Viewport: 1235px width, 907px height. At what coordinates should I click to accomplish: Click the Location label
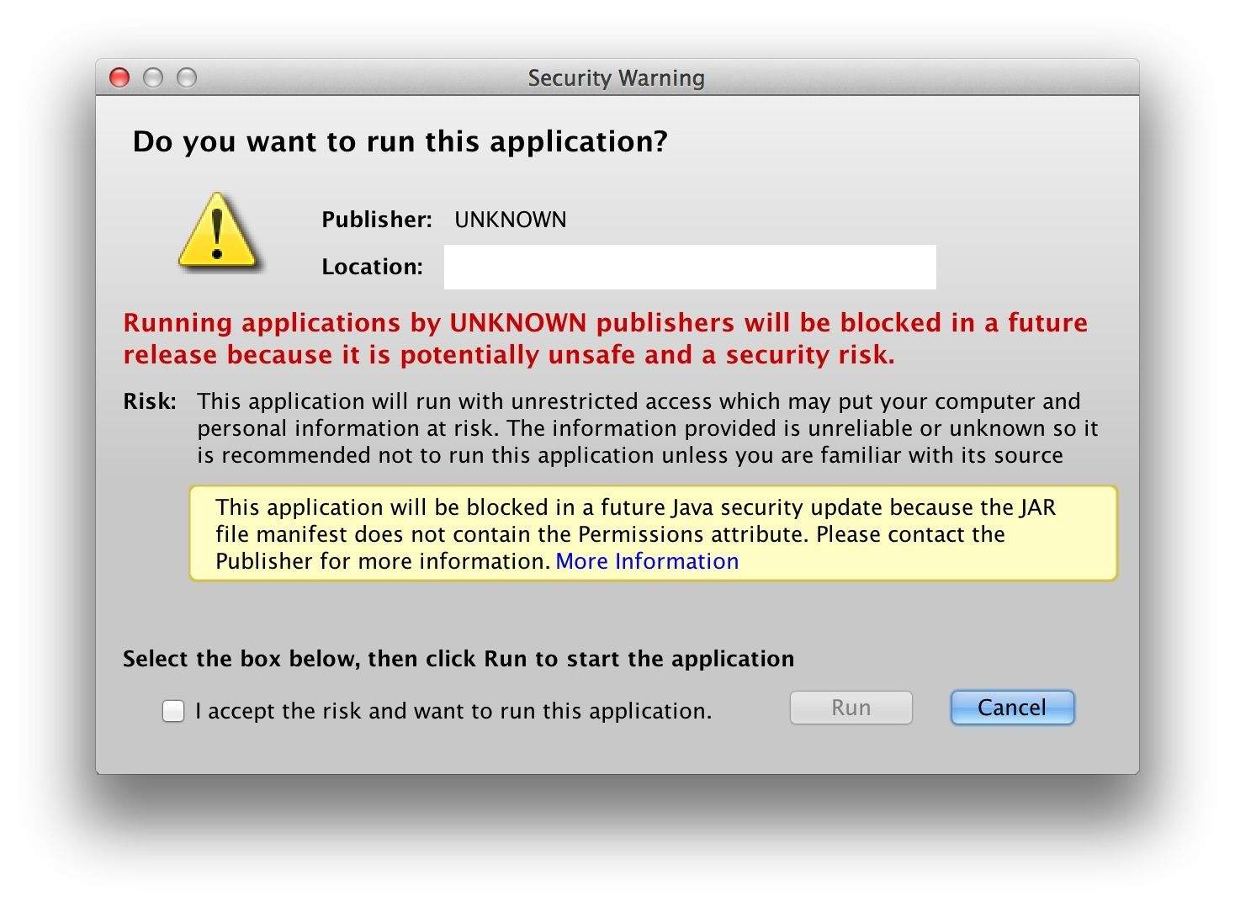point(372,268)
